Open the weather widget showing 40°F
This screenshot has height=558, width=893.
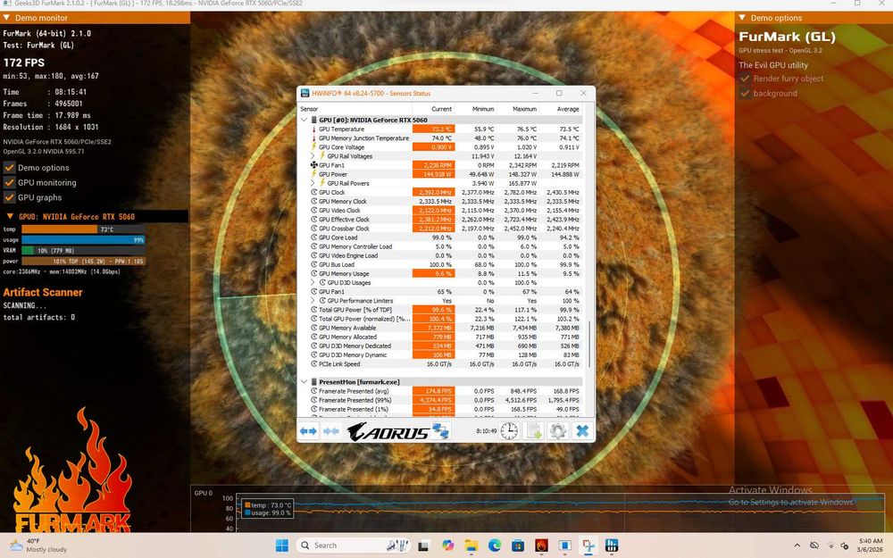click(x=38, y=546)
